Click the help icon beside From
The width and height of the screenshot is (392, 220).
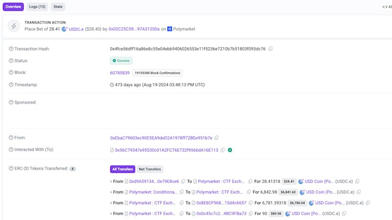pyautogui.click(x=11, y=137)
